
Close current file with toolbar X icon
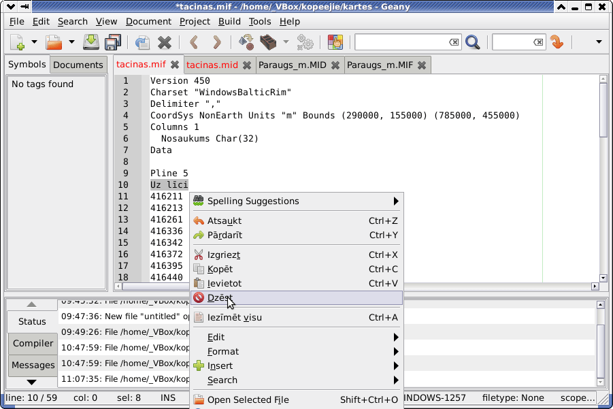click(165, 42)
